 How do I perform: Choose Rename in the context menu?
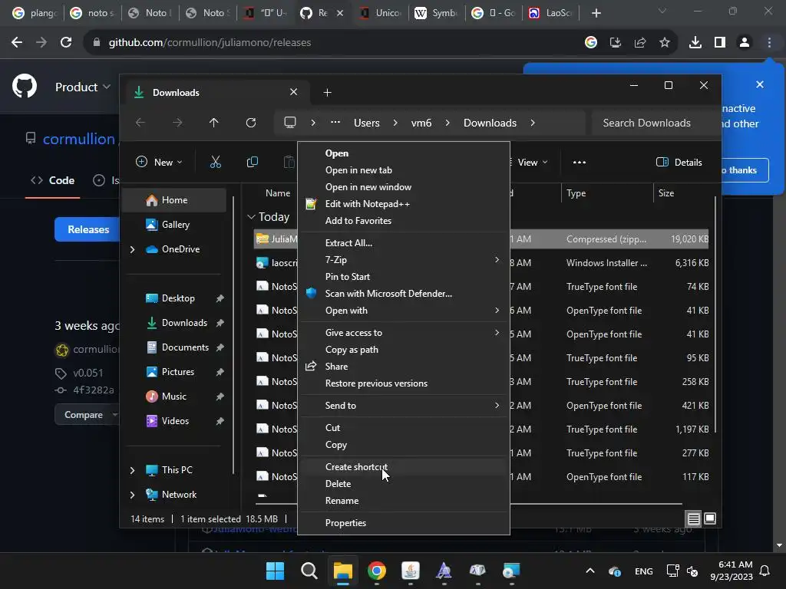[404, 500]
